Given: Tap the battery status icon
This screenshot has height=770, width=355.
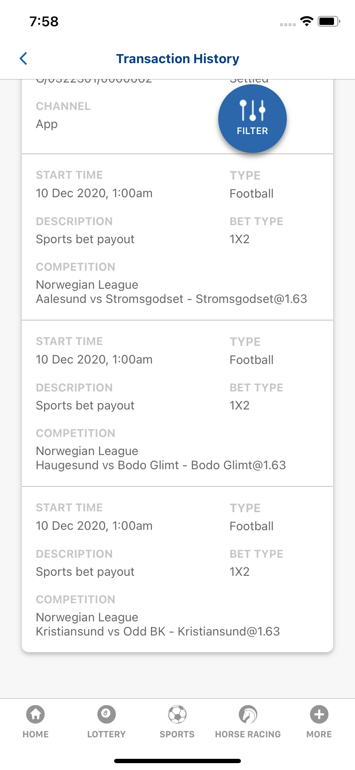Looking at the screenshot, I should click(329, 21).
